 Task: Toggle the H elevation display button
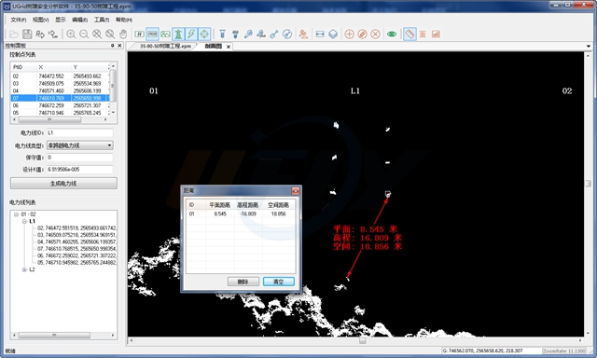[x=139, y=34]
